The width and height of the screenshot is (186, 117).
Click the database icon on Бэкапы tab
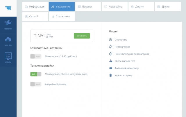click(x=79, y=6)
